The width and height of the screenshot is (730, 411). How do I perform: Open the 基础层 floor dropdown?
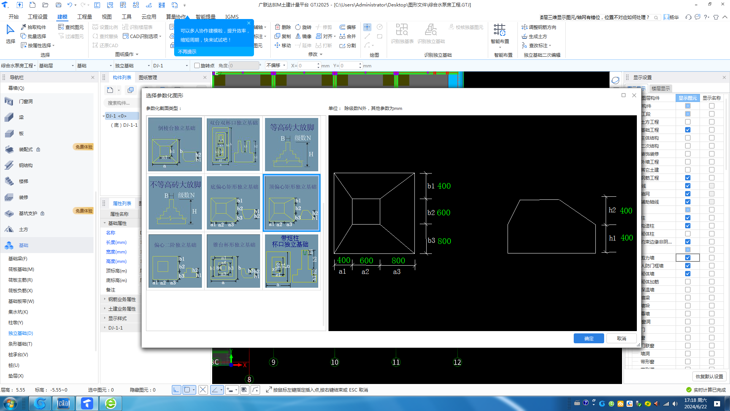(x=56, y=65)
